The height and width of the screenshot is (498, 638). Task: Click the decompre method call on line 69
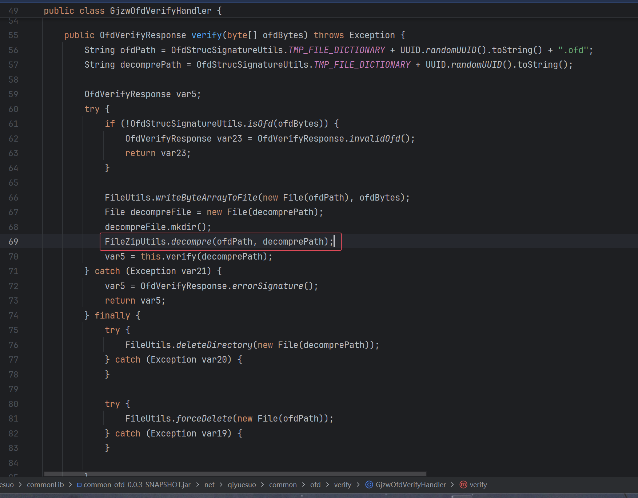point(191,242)
